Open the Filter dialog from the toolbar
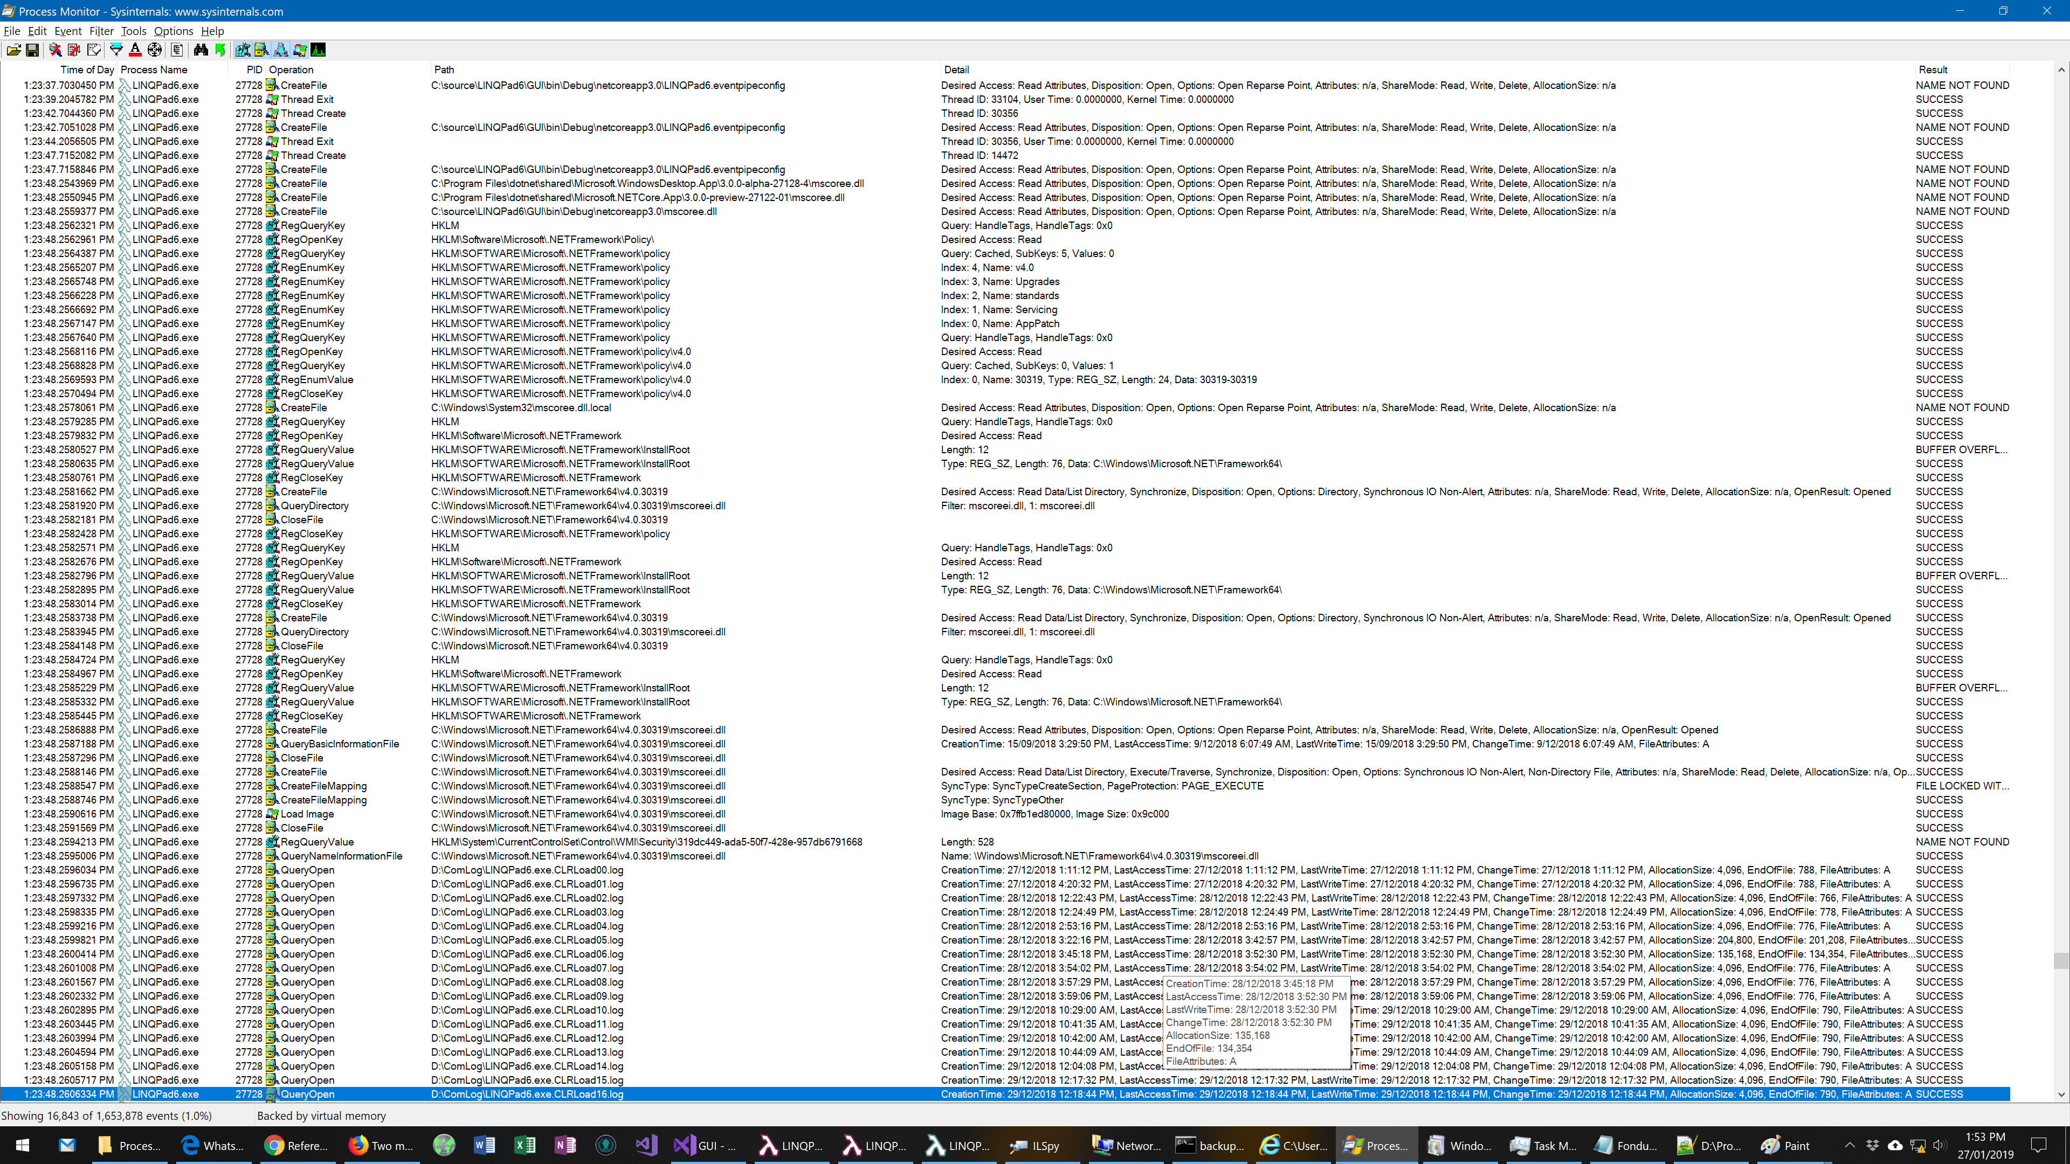Image resolution: width=2070 pixels, height=1164 pixels. click(x=116, y=50)
